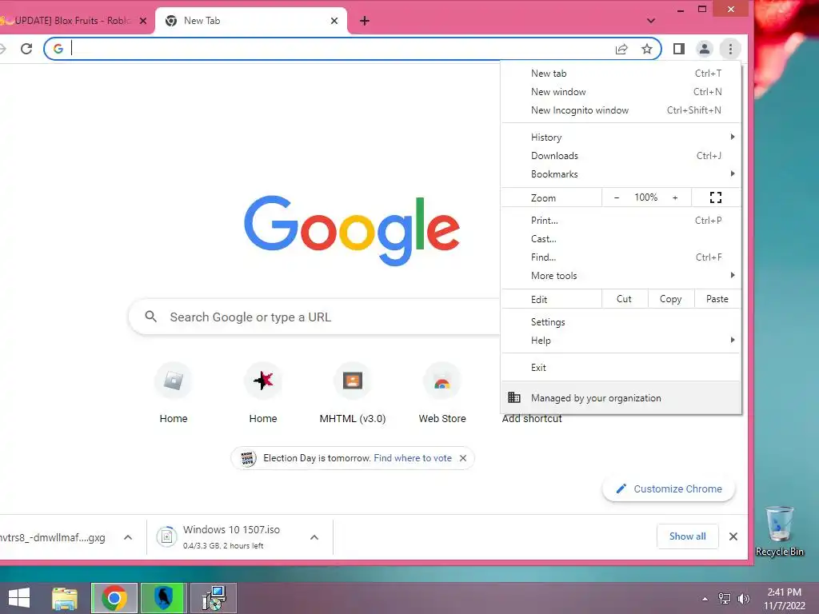Open a new tab with the plus button
The width and height of the screenshot is (819, 614).
365,21
